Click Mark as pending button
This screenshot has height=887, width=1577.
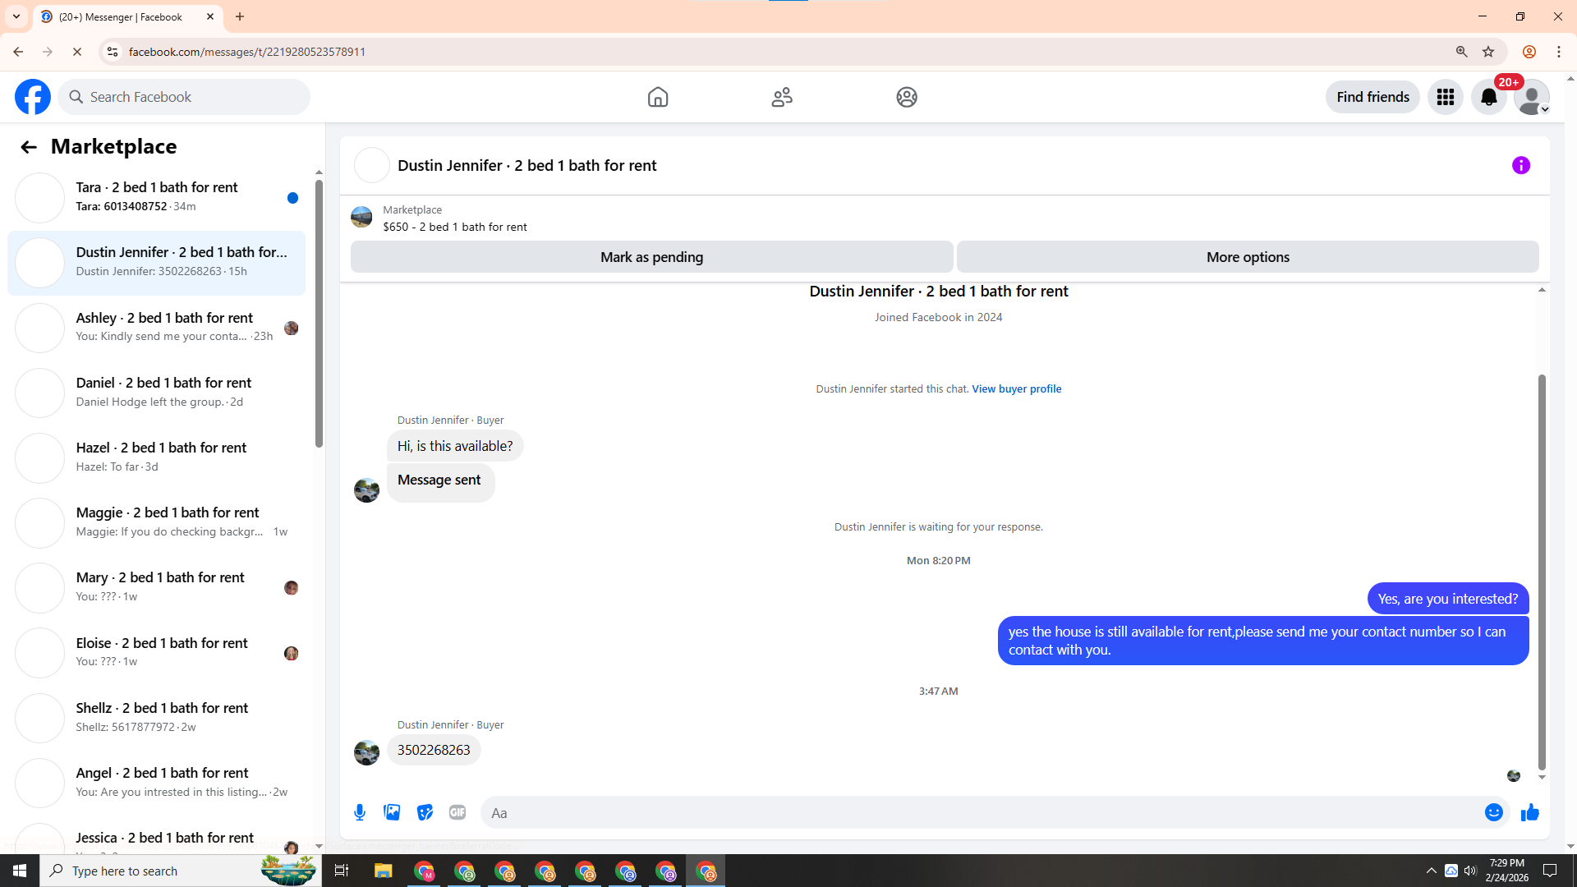pyautogui.click(x=651, y=257)
